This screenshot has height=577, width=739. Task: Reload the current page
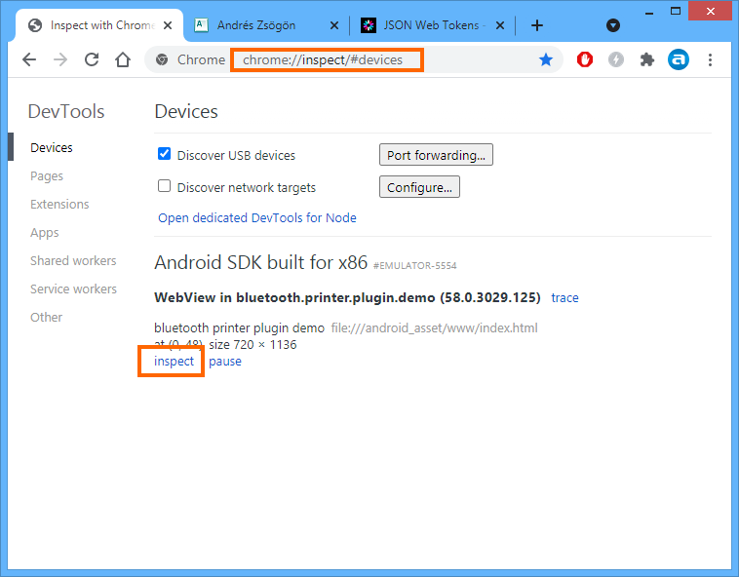pos(92,59)
